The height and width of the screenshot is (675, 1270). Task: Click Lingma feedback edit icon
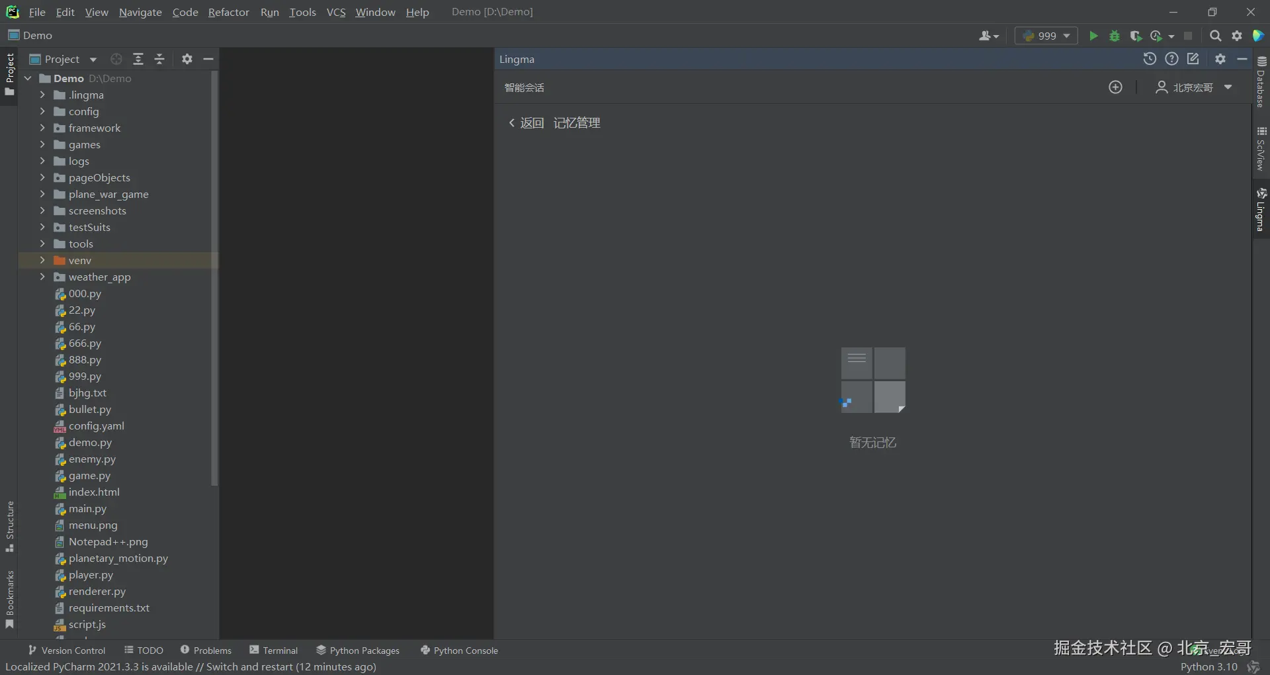point(1193,59)
